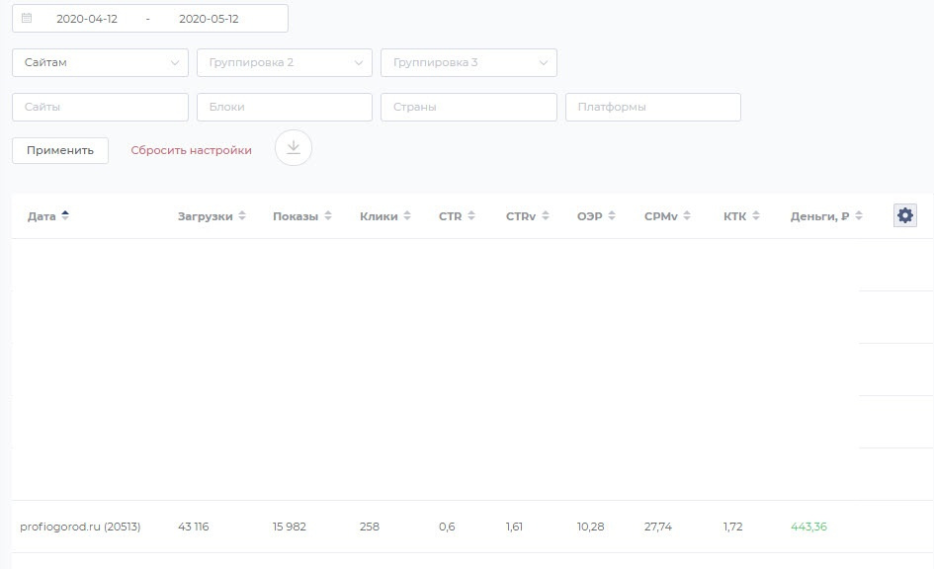Image resolution: width=934 pixels, height=569 pixels.
Task: Sort by CTRv column arrows
Action: pyautogui.click(x=545, y=215)
